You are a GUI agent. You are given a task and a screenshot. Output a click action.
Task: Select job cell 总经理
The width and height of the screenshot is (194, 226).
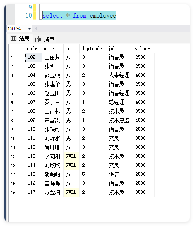(119, 102)
